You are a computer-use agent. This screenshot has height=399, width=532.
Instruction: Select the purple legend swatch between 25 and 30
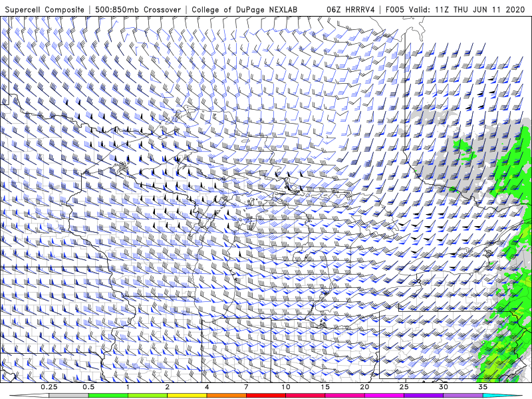click(424, 396)
